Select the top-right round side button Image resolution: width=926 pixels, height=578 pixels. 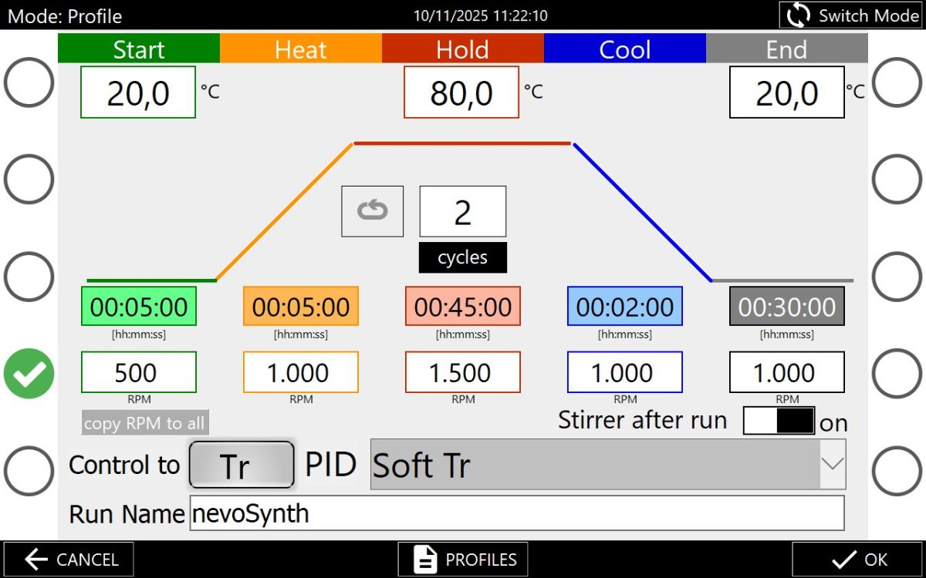point(897,82)
